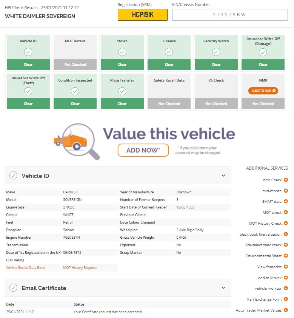Viewport: 294px width, 318px height.
Task: Open the Part Exchange Form link
Action: (265, 299)
